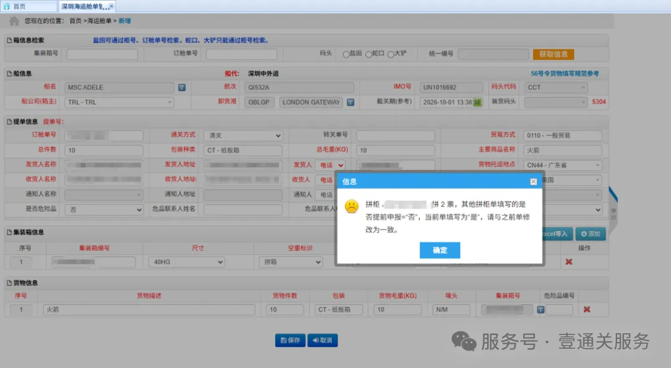The image size is (671, 368).
Task: Click the 统一编号 input field
Action: 492,53
